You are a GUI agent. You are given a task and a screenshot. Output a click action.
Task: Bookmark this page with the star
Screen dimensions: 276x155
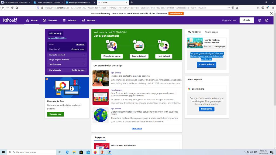237,8
